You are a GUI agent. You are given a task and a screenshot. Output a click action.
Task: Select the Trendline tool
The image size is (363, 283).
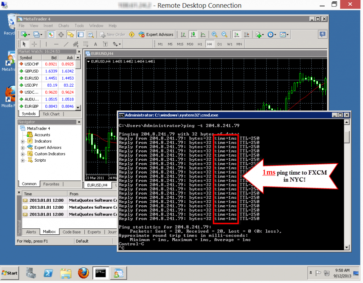(x=66, y=44)
